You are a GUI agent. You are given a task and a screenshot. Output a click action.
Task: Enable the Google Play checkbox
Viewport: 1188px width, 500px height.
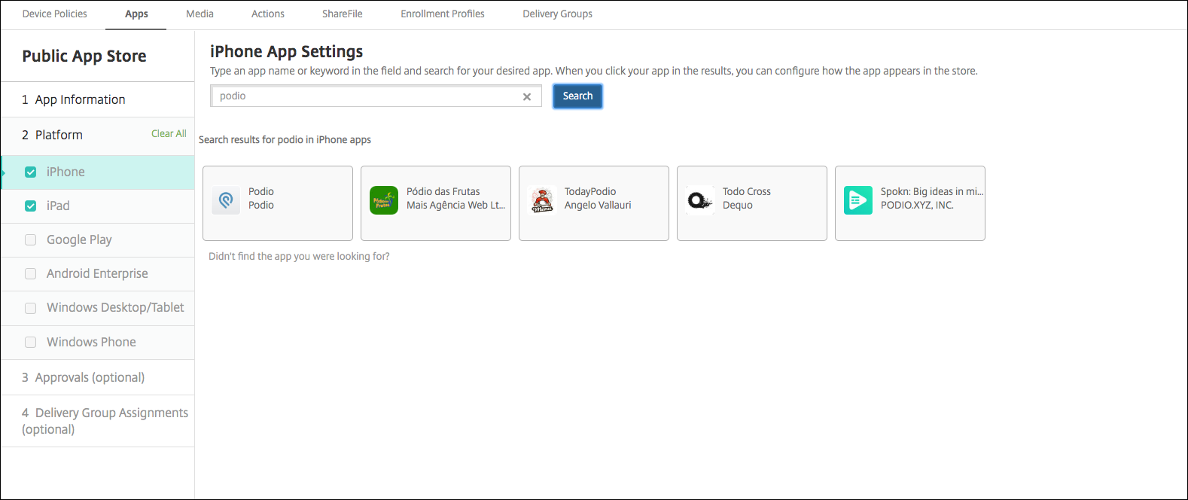(x=31, y=239)
